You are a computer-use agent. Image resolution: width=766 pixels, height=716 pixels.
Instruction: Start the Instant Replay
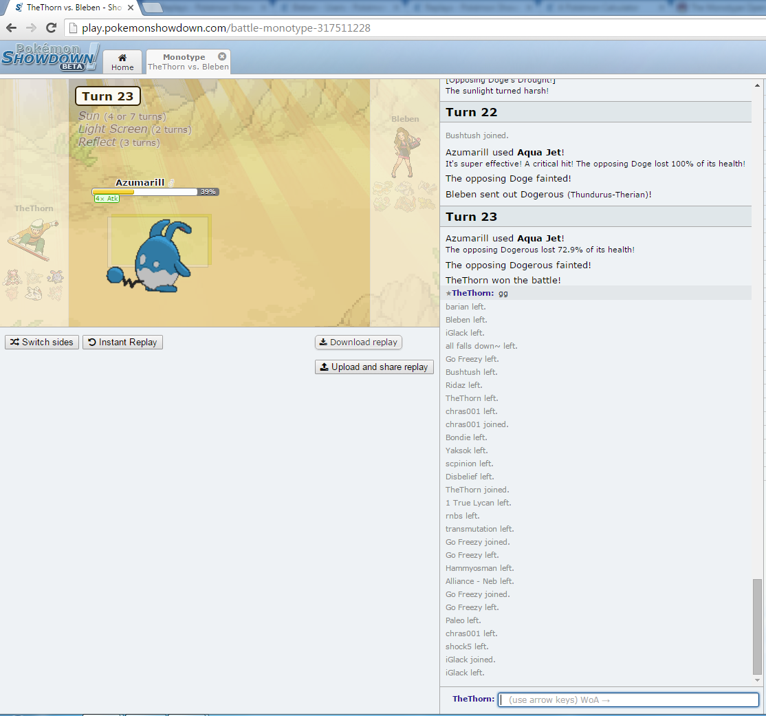[x=122, y=342]
